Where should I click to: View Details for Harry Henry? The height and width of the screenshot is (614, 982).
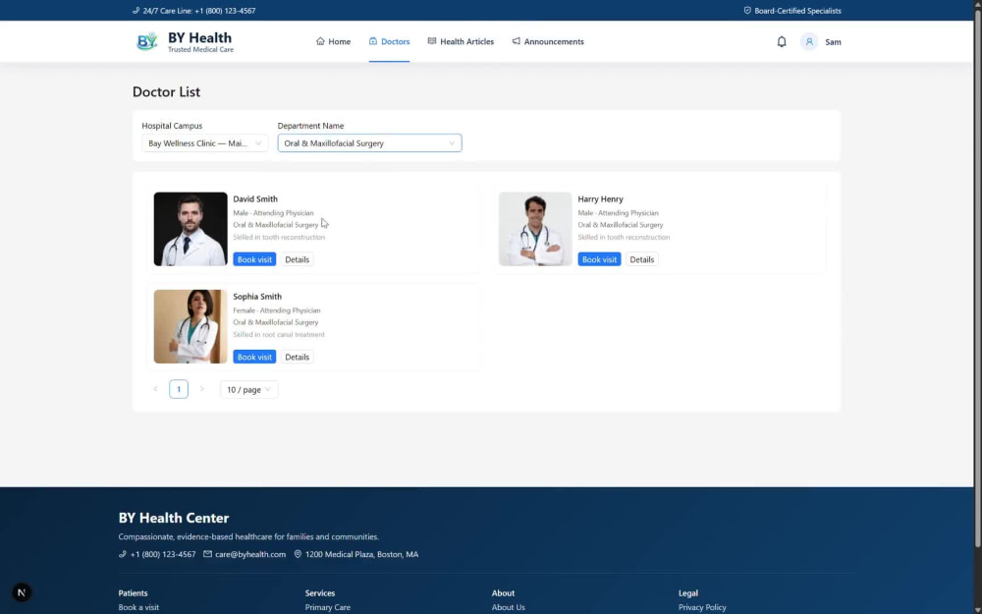coord(641,259)
